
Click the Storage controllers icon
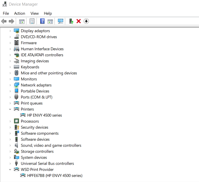pos(17,151)
